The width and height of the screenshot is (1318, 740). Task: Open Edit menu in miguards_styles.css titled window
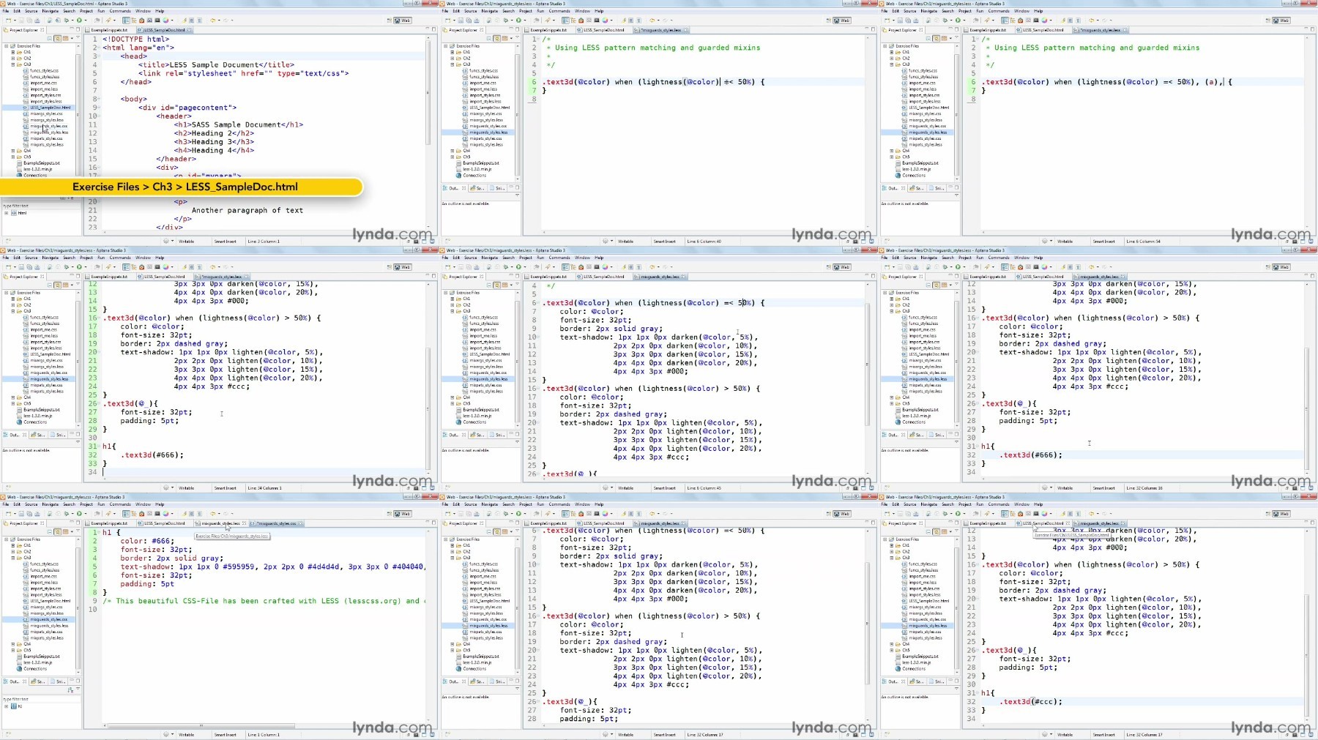17,504
